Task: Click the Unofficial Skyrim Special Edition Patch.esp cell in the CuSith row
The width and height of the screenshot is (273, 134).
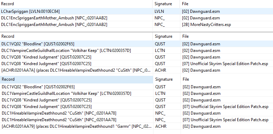Action: pos(225,120)
